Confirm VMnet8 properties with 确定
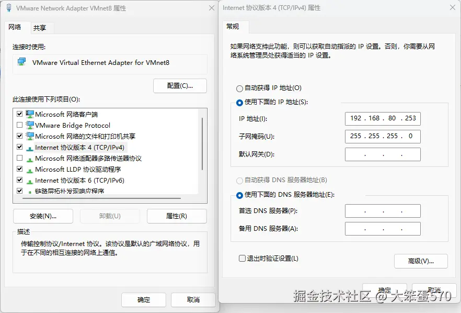The width and height of the screenshot is (461, 313). pyautogui.click(x=144, y=300)
